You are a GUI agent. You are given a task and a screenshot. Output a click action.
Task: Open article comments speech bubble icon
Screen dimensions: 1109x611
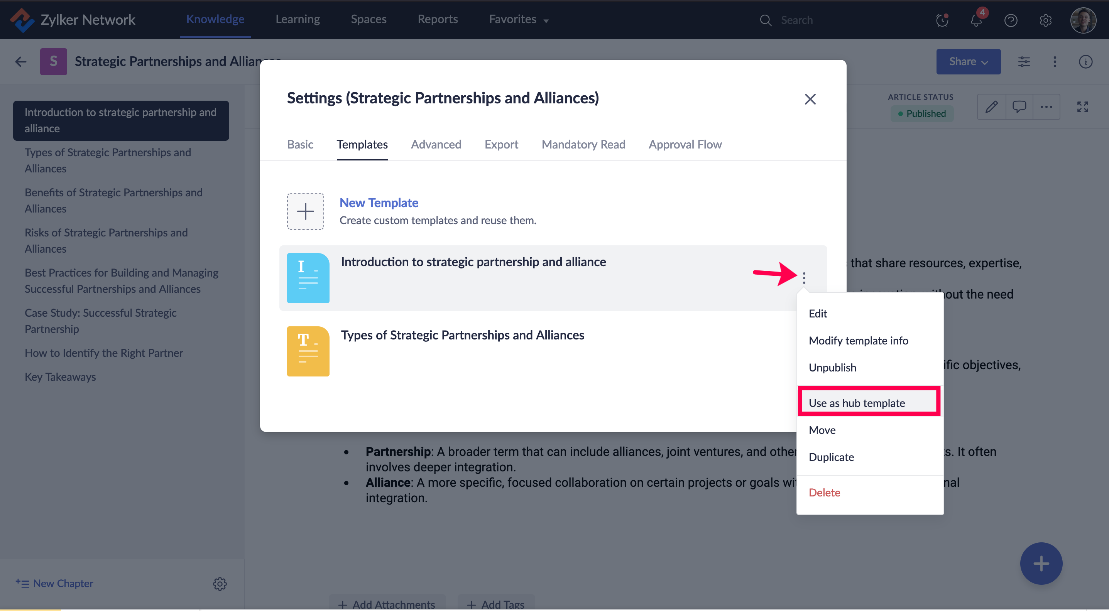[1019, 107]
